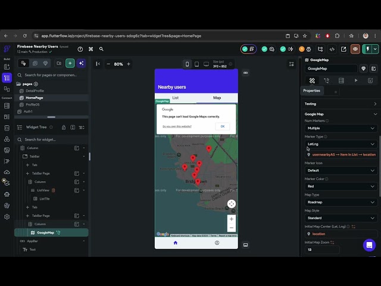Click OK in Google Maps error dialog
The width and height of the screenshot is (381, 286).
coord(222,126)
